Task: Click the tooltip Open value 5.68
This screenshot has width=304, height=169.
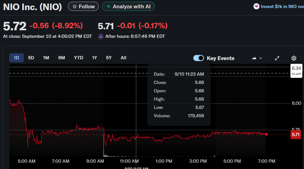Action: (x=199, y=91)
